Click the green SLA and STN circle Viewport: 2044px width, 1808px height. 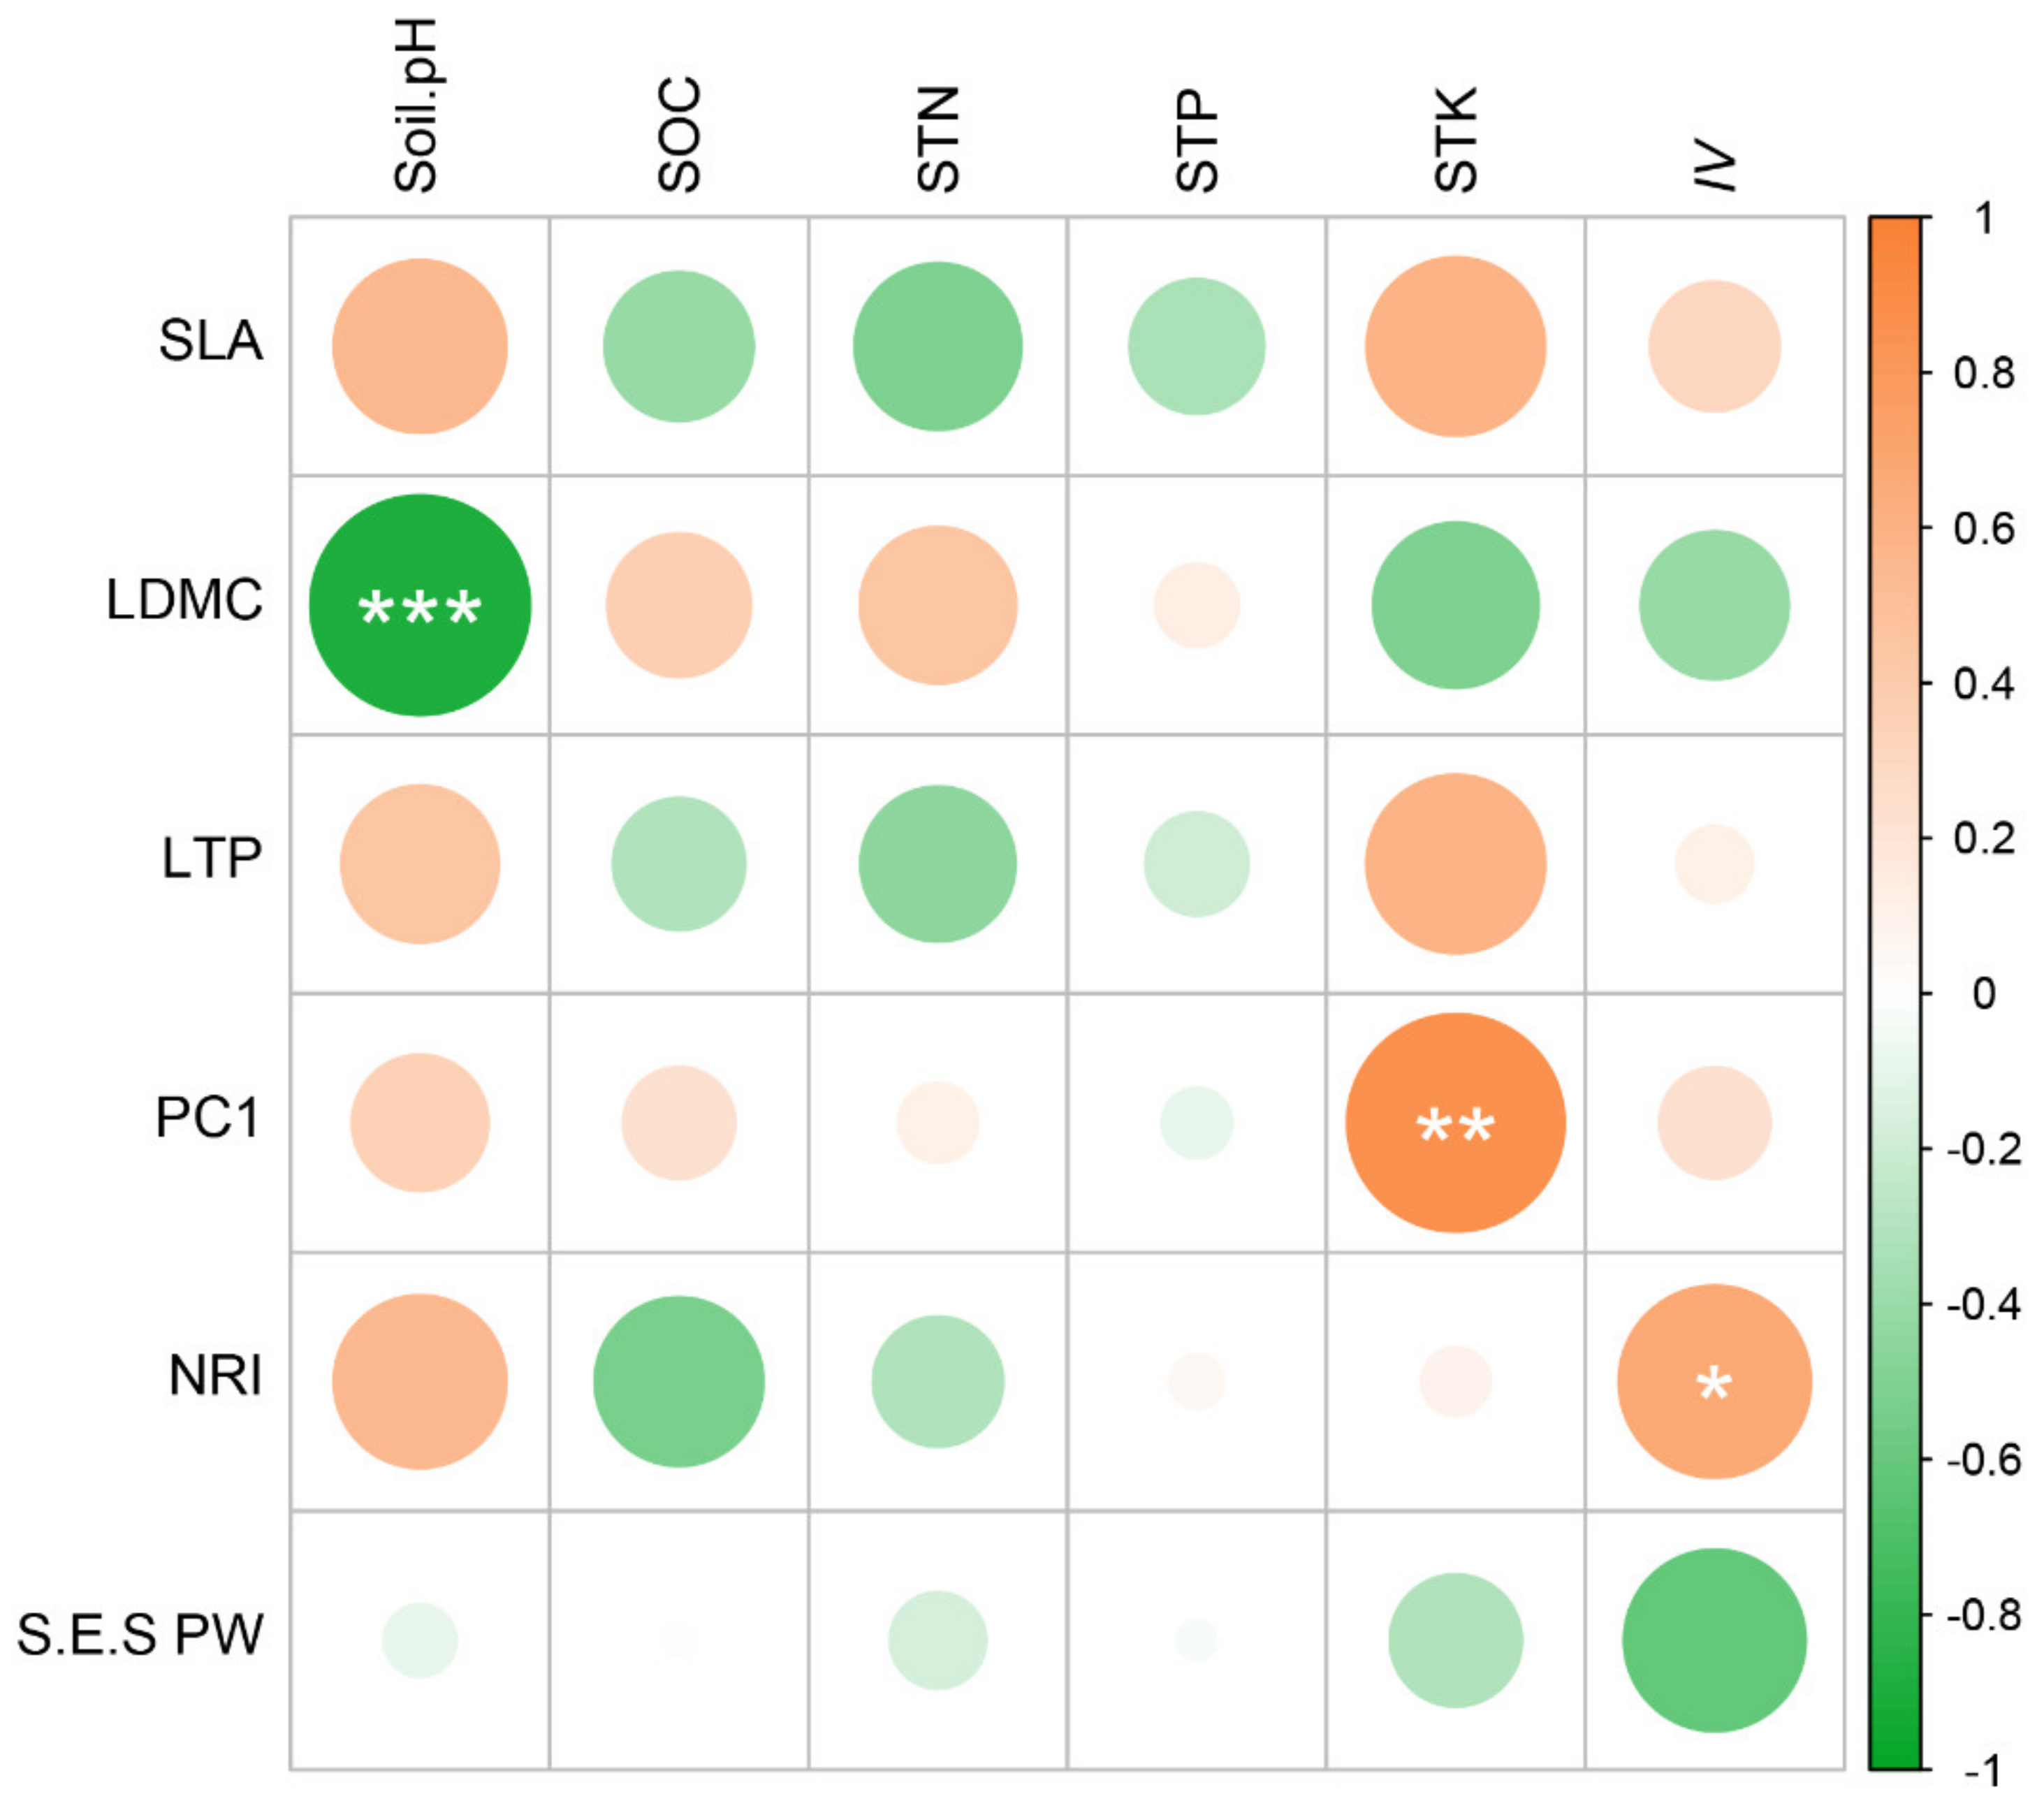tap(938, 346)
